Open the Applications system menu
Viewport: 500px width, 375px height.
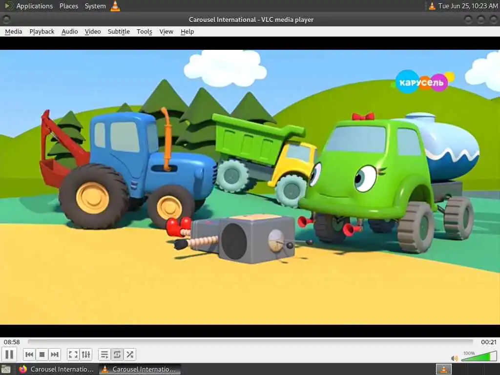click(29, 6)
